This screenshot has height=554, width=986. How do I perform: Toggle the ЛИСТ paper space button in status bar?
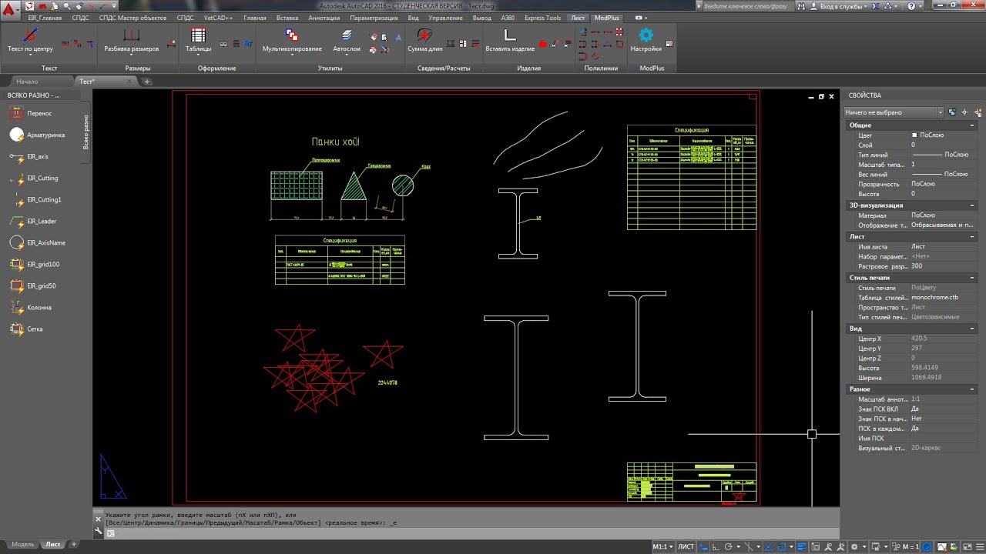[x=685, y=546]
